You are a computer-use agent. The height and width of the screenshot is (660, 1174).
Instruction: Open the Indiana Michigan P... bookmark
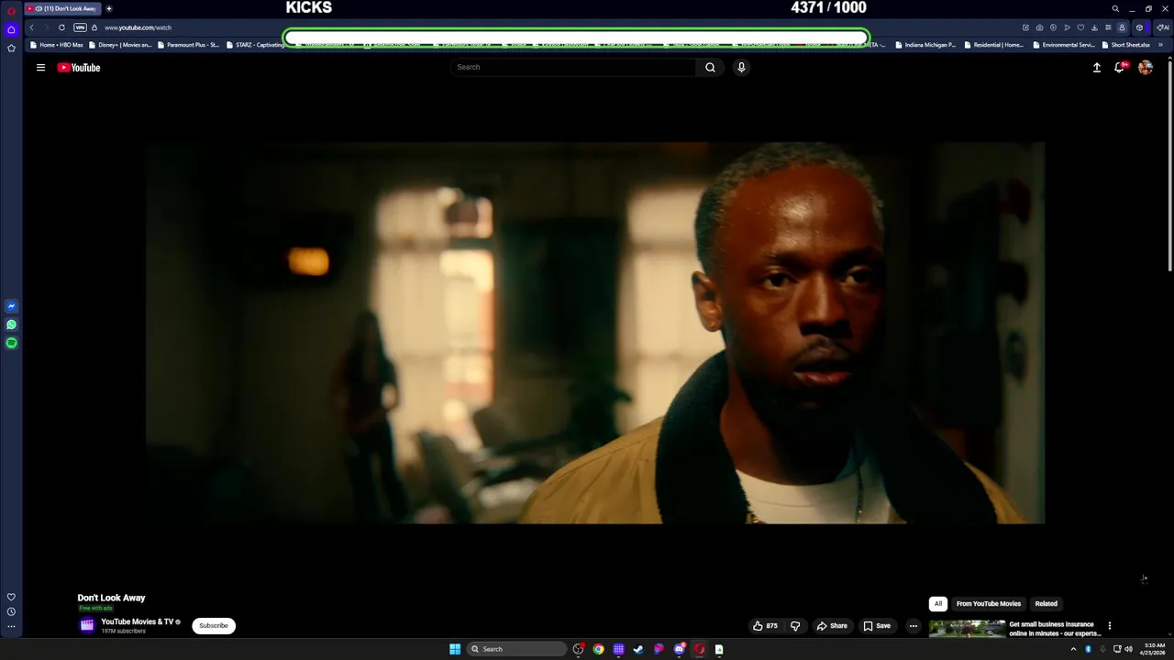[x=925, y=45]
